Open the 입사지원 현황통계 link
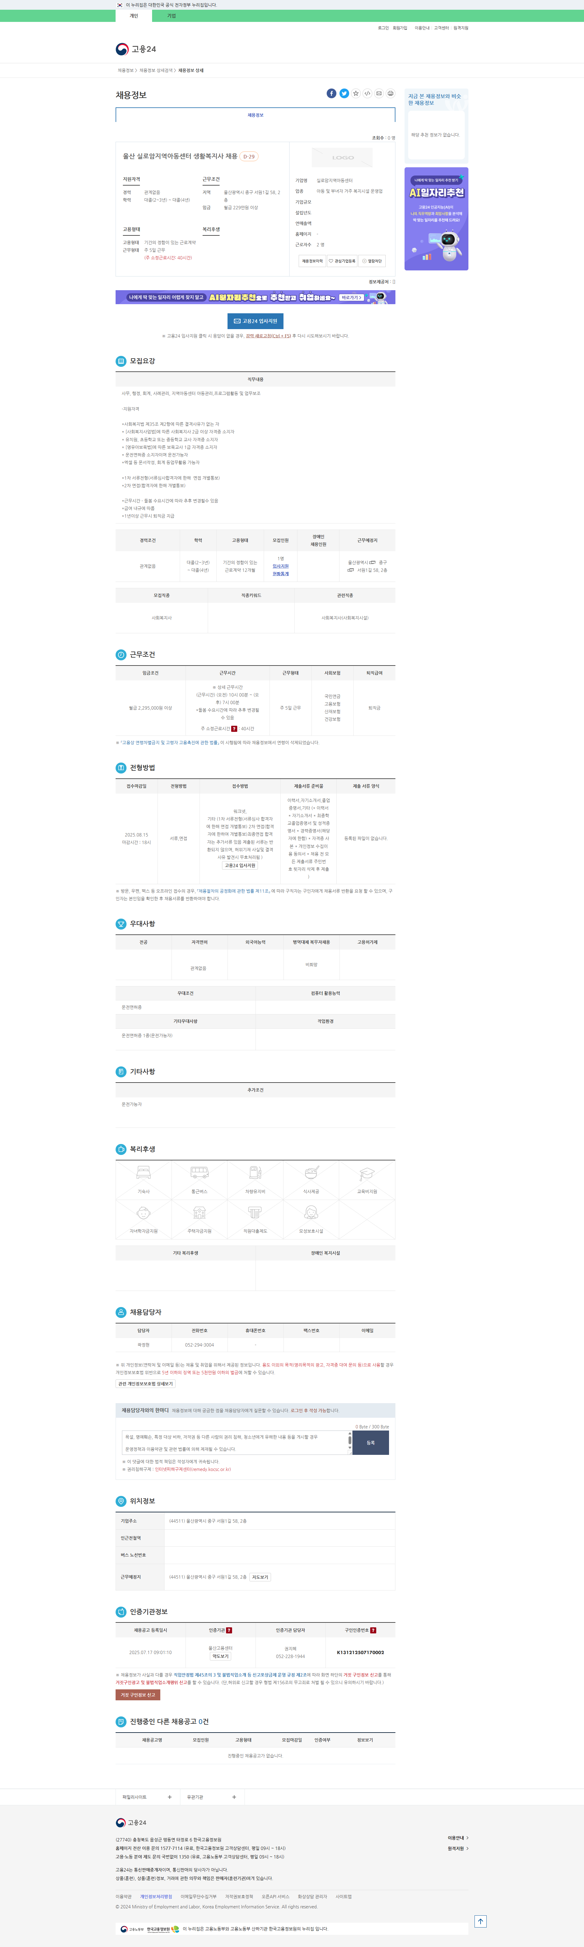 (280, 570)
